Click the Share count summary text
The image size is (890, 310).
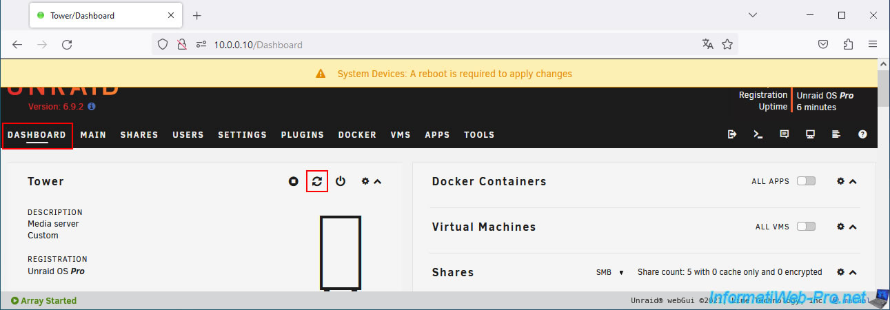(x=729, y=272)
